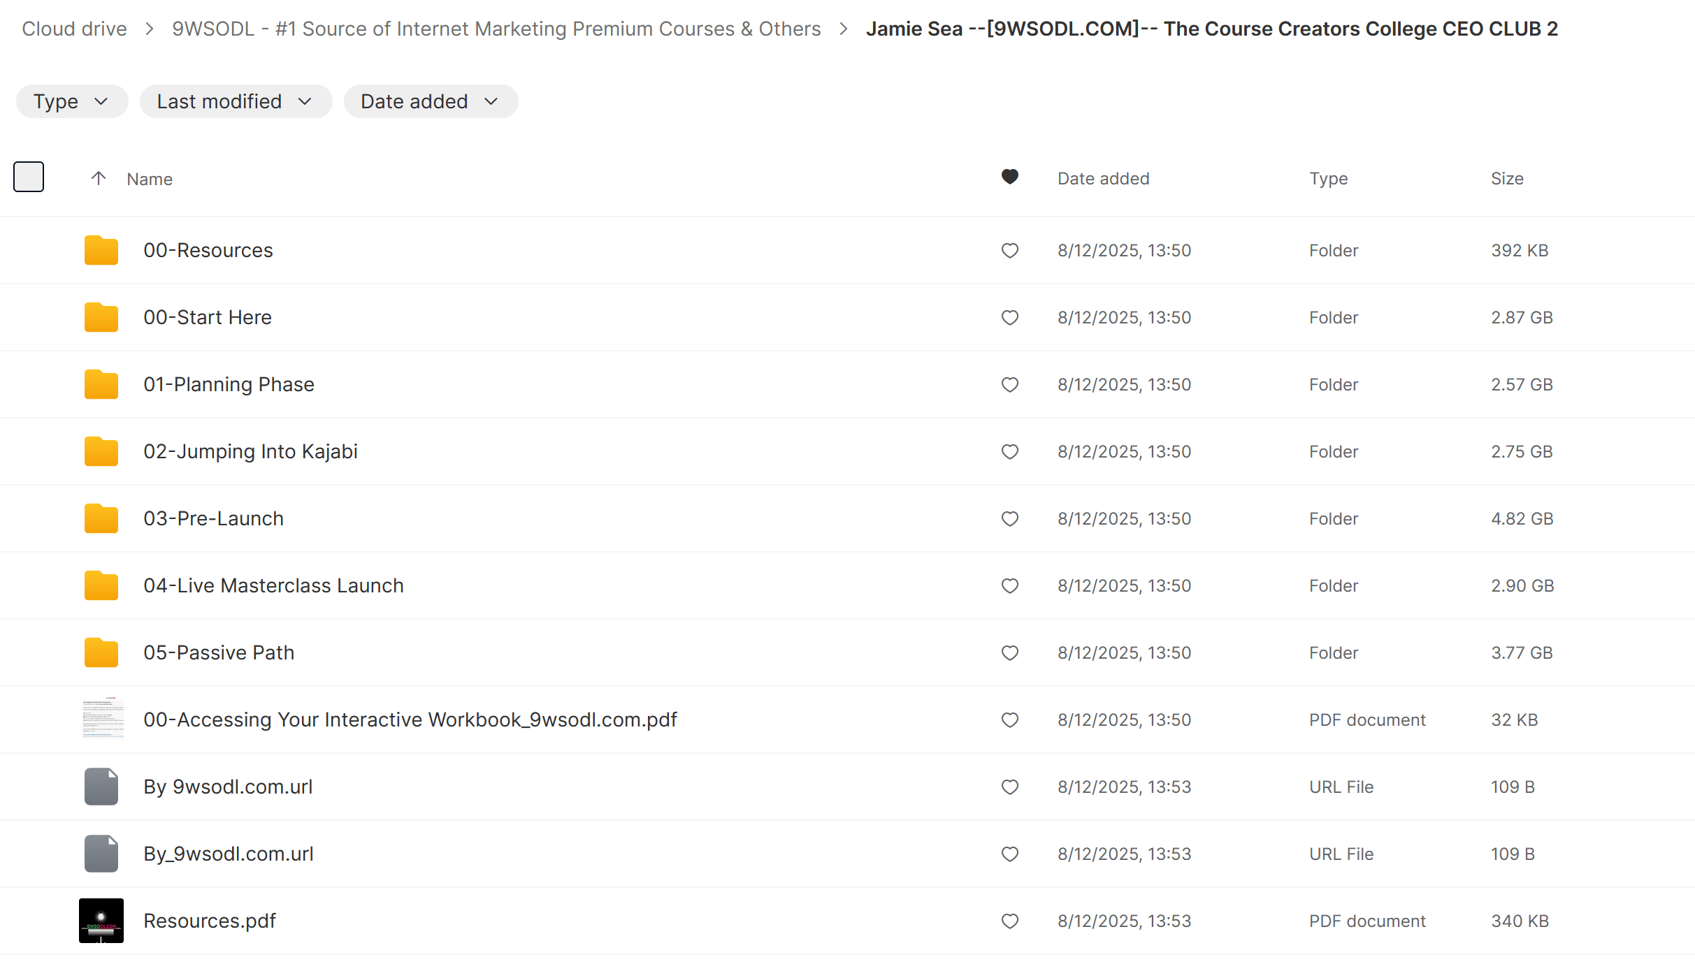
Task: Open 00-Accessing Your Interactive Workbook PDF thumbnail
Action: [102, 720]
